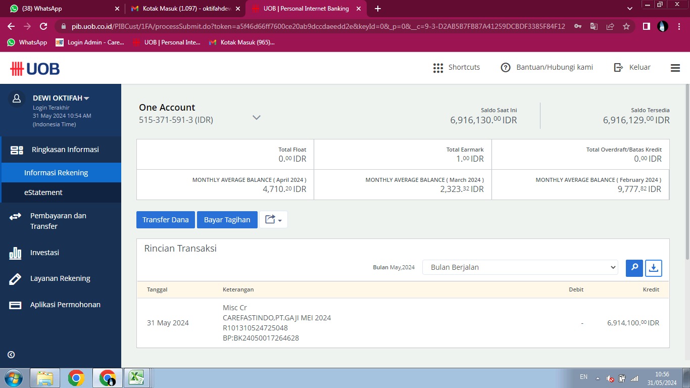Viewport: 690px width, 388px height.
Task: Log out with Keluar
Action: [632, 67]
